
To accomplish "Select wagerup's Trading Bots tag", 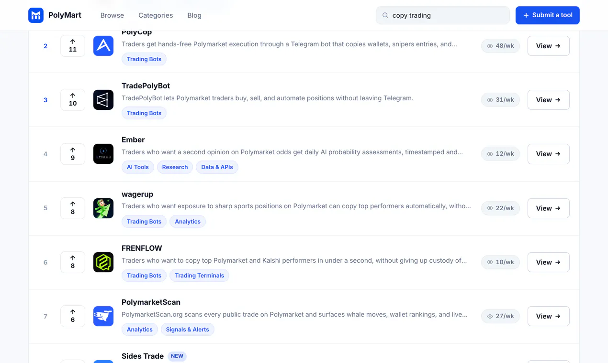I will (144, 222).
